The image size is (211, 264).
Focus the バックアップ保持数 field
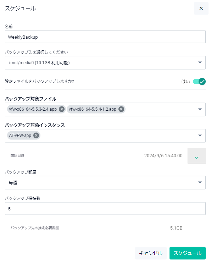pos(105,209)
